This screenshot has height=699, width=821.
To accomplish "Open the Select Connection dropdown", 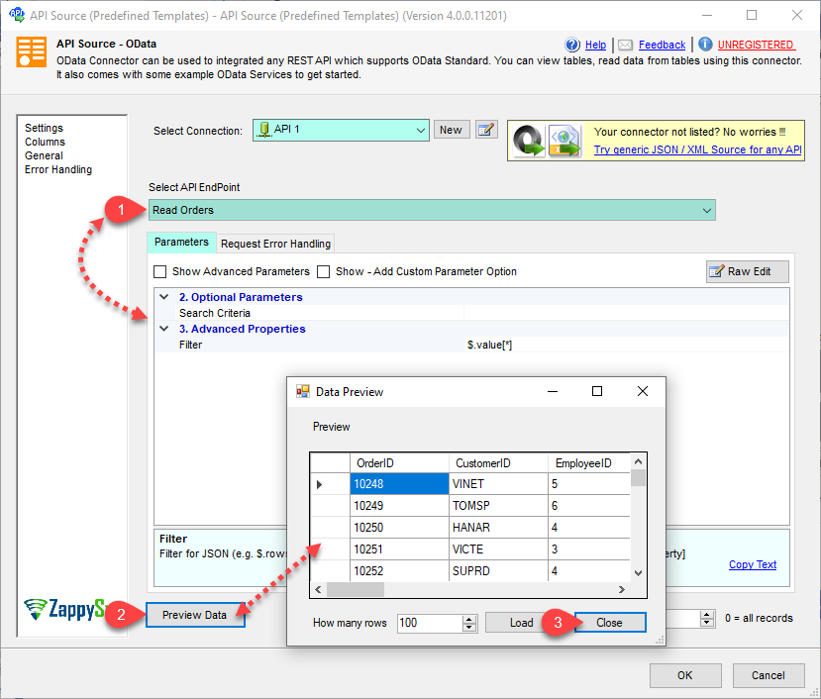I will (421, 131).
